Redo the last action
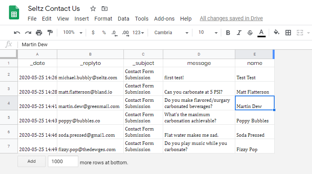This screenshot has height=174, width=312. pyautogui.click(x=28, y=33)
